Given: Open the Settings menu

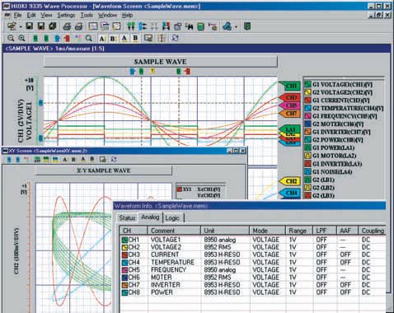Looking at the screenshot, I should (x=66, y=15).
